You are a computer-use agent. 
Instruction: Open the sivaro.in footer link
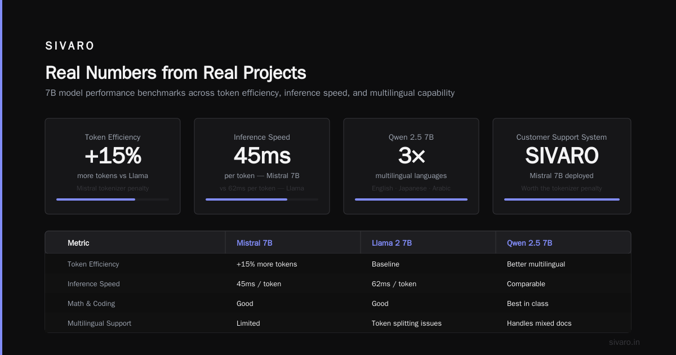[624, 342]
